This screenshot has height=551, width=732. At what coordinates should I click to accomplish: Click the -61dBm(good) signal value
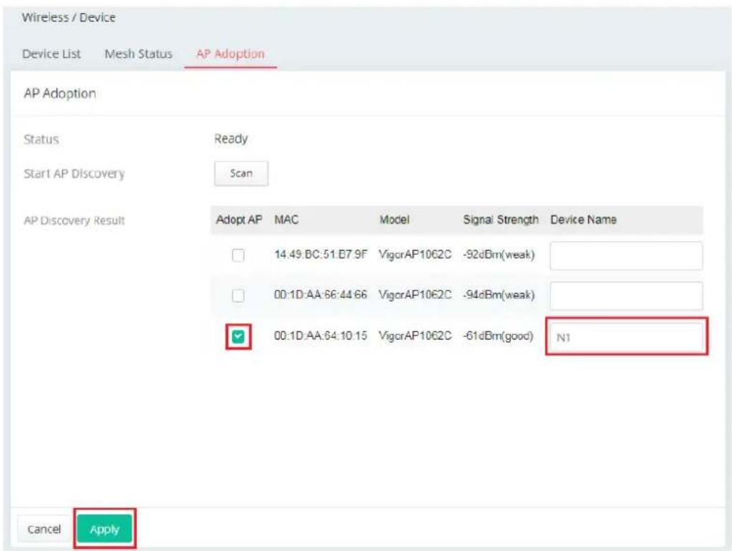pyautogui.click(x=497, y=336)
